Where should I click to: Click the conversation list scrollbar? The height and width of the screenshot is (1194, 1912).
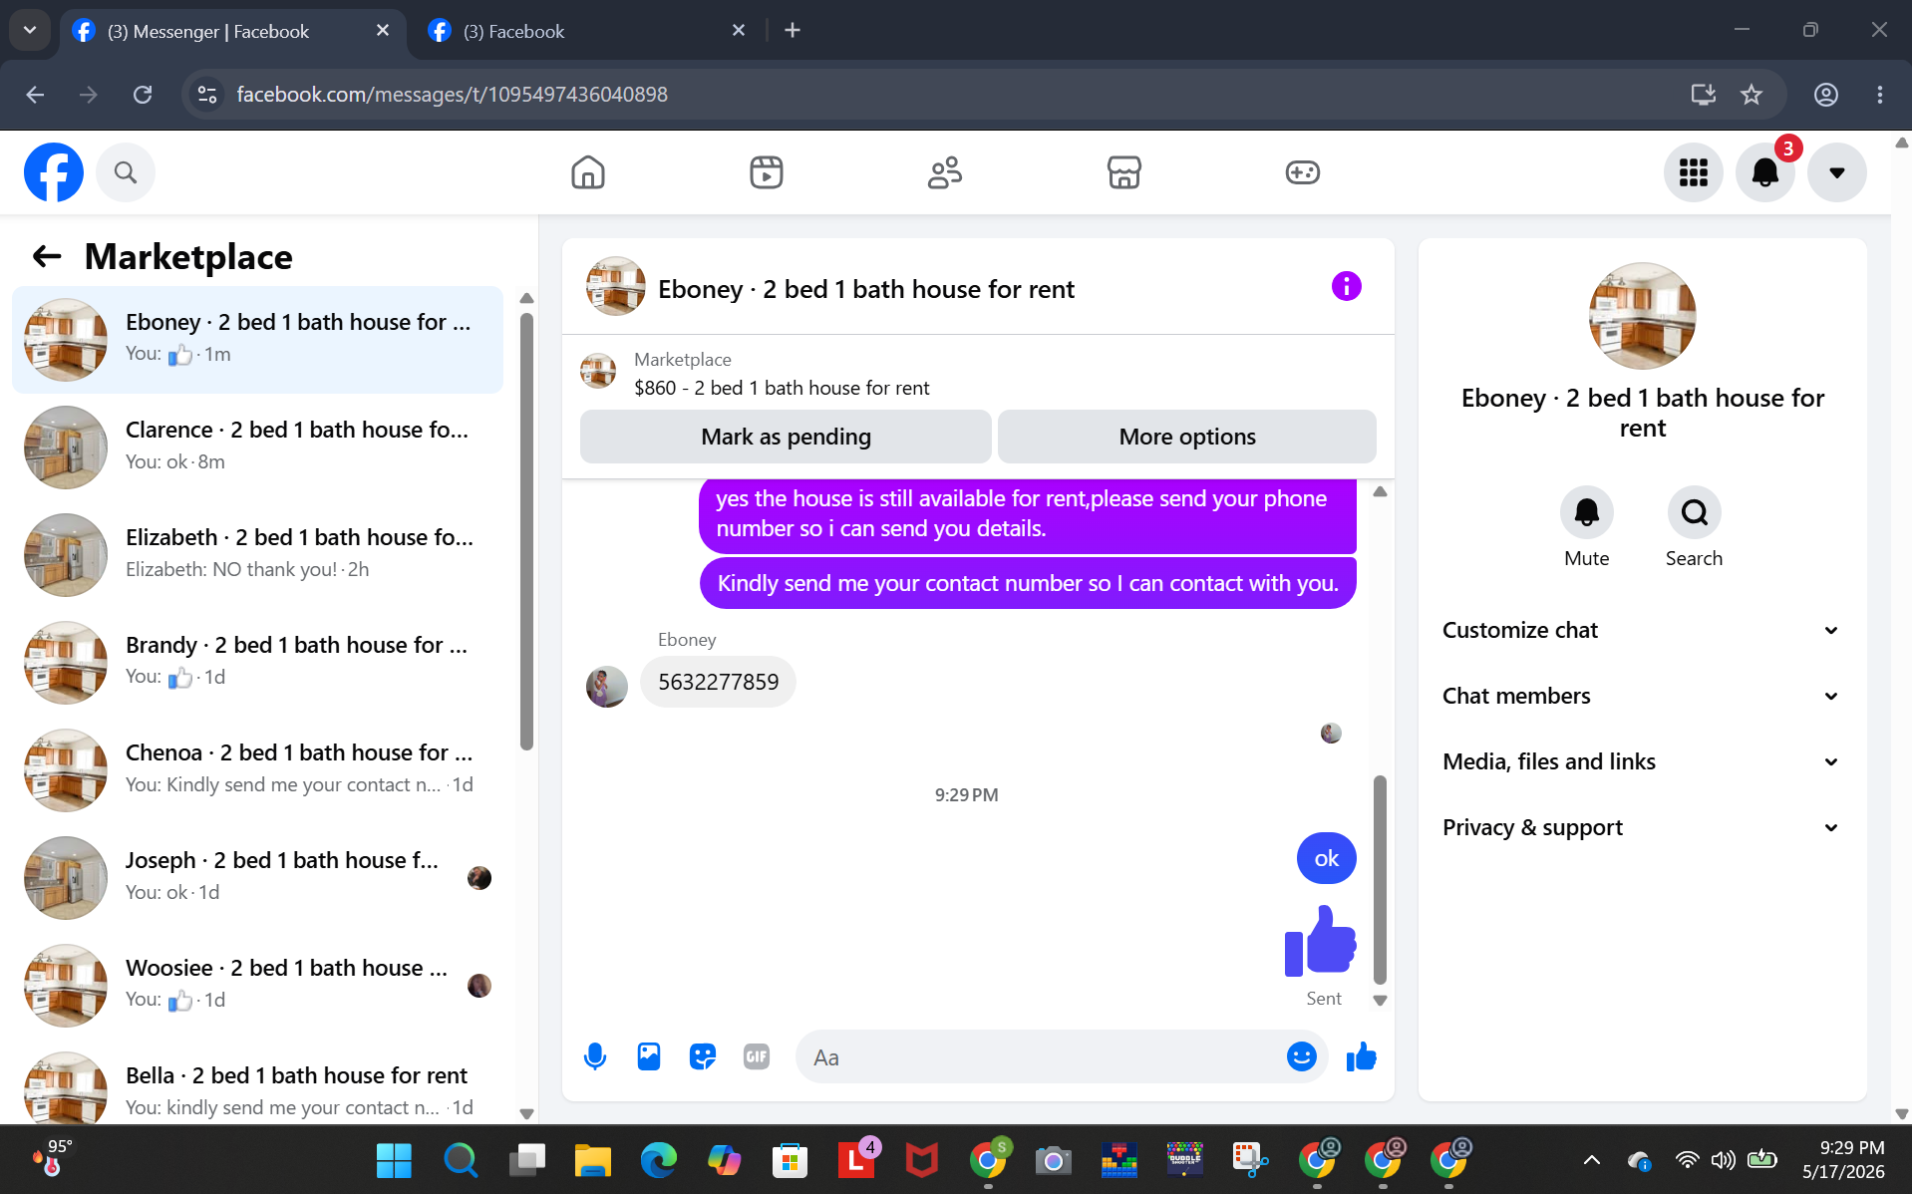point(526,532)
